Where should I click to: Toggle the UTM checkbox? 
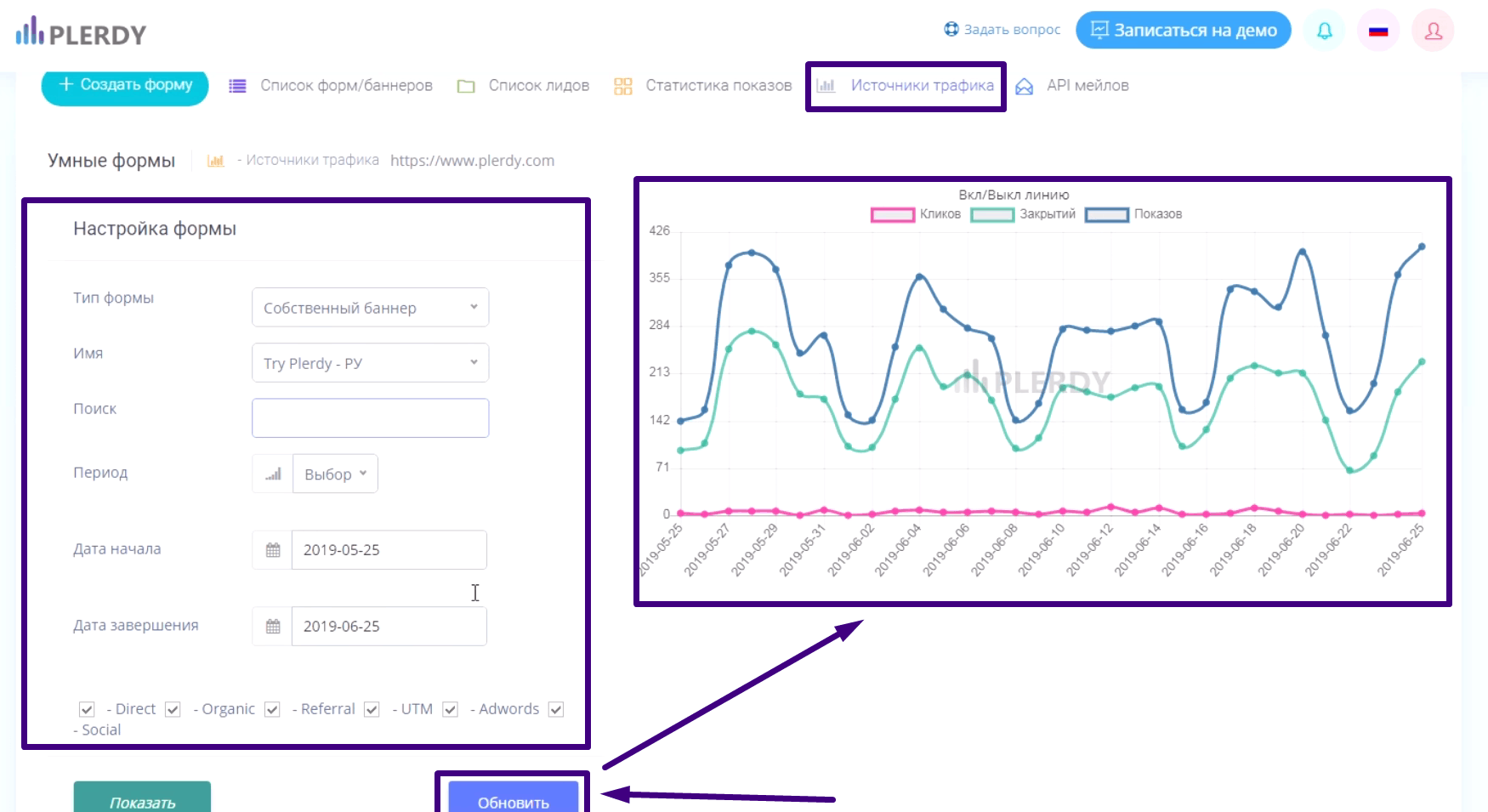(372, 709)
